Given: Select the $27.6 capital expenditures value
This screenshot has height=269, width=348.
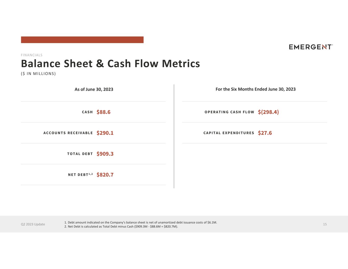Looking at the screenshot, I should point(265,133).
